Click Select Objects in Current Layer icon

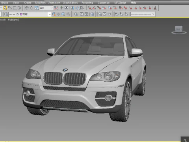tap(63, 14)
